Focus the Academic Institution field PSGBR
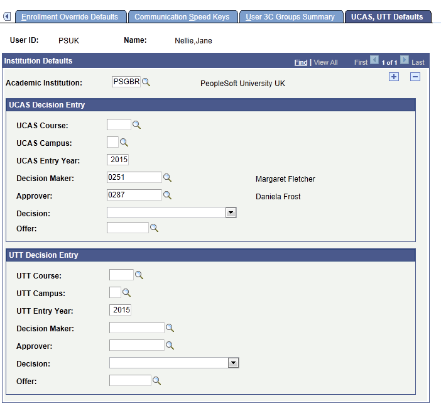The width and height of the screenshot is (441, 408). 126,82
